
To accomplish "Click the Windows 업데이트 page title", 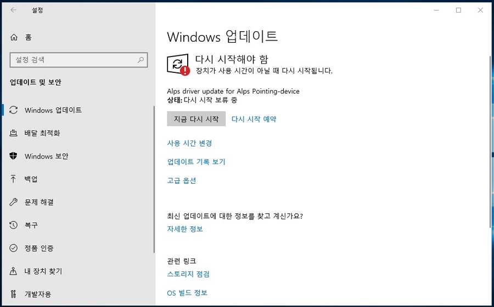I will coord(222,37).
